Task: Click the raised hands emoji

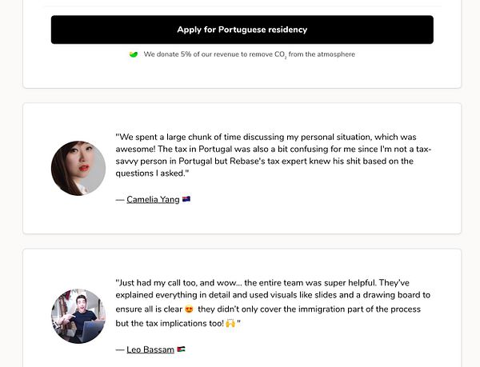Action: click(x=230, y=324)
